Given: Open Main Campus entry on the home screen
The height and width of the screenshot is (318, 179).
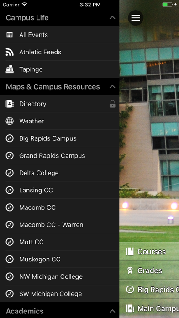Looking at the screenshot, I should [x=149, y=308].
